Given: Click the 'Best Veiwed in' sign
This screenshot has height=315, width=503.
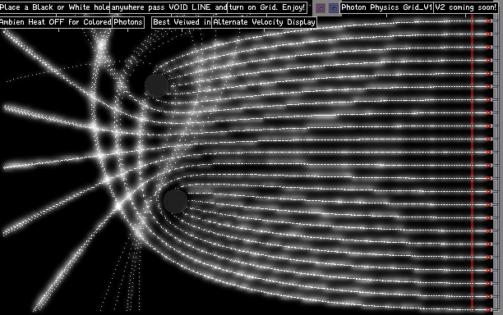Looking at the screenshot, I should point(182,22).
